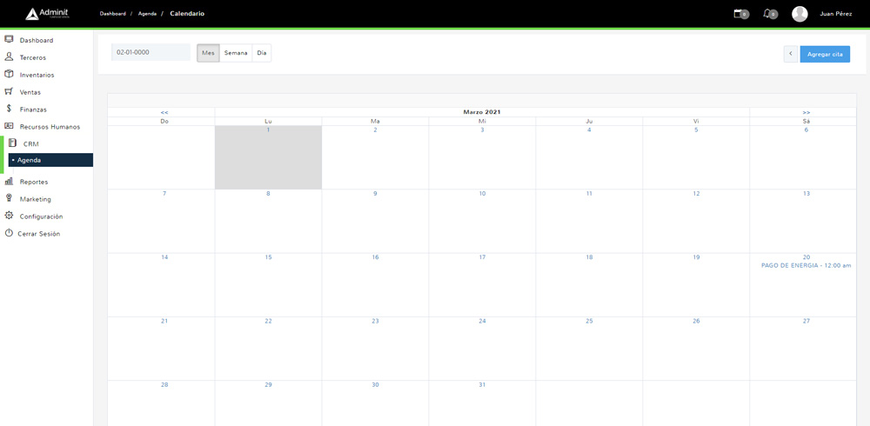Expand the CRM sidebar section
This screenshot has width=870, height=426.
(31, 143)
